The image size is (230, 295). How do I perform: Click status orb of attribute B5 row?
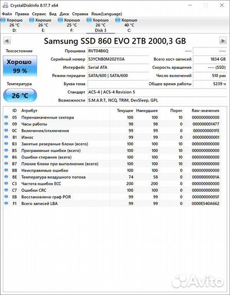pos(6,150)
